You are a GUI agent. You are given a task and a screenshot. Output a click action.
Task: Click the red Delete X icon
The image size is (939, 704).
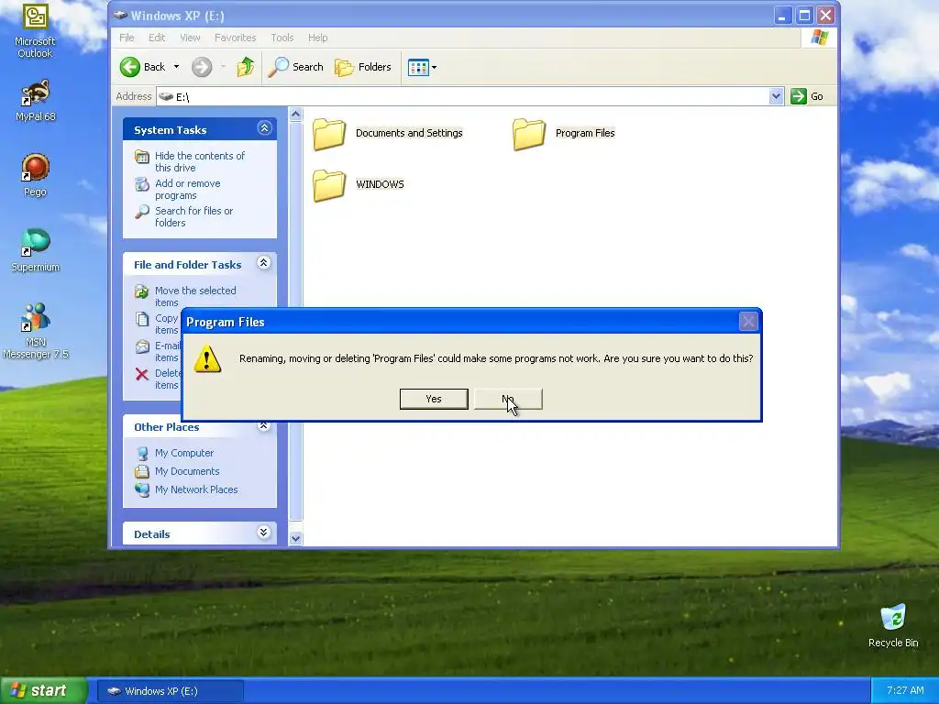click(142, 374)
